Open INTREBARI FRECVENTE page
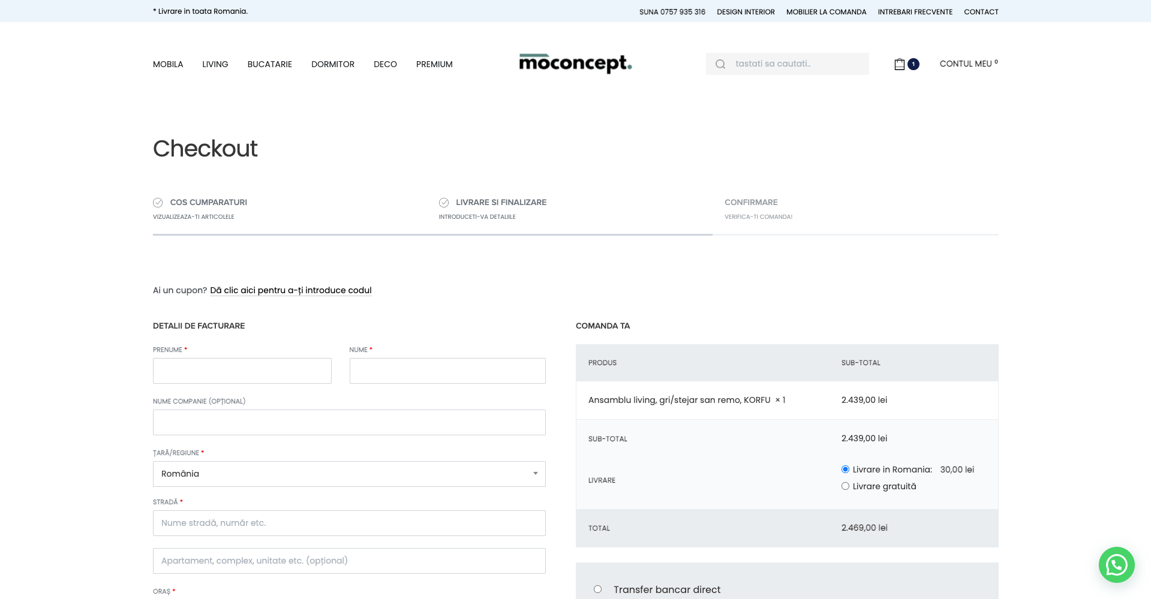Screen dimensions: 1151x599 pos(915,12)
